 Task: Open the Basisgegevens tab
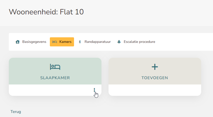31,42
